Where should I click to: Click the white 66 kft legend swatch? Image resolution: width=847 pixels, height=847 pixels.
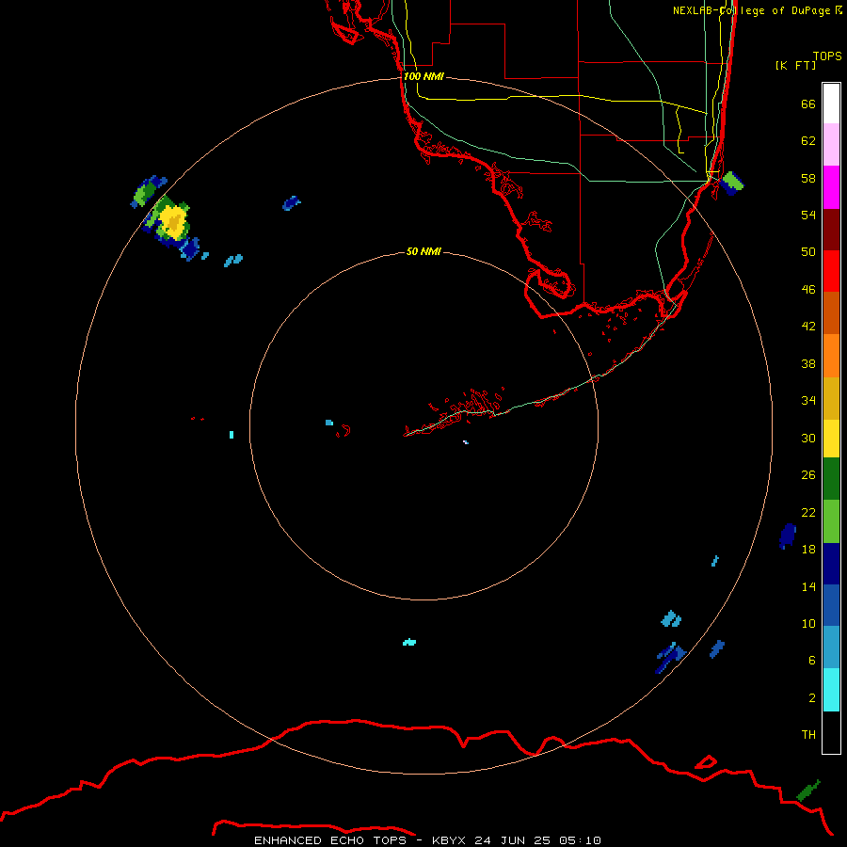831,104
